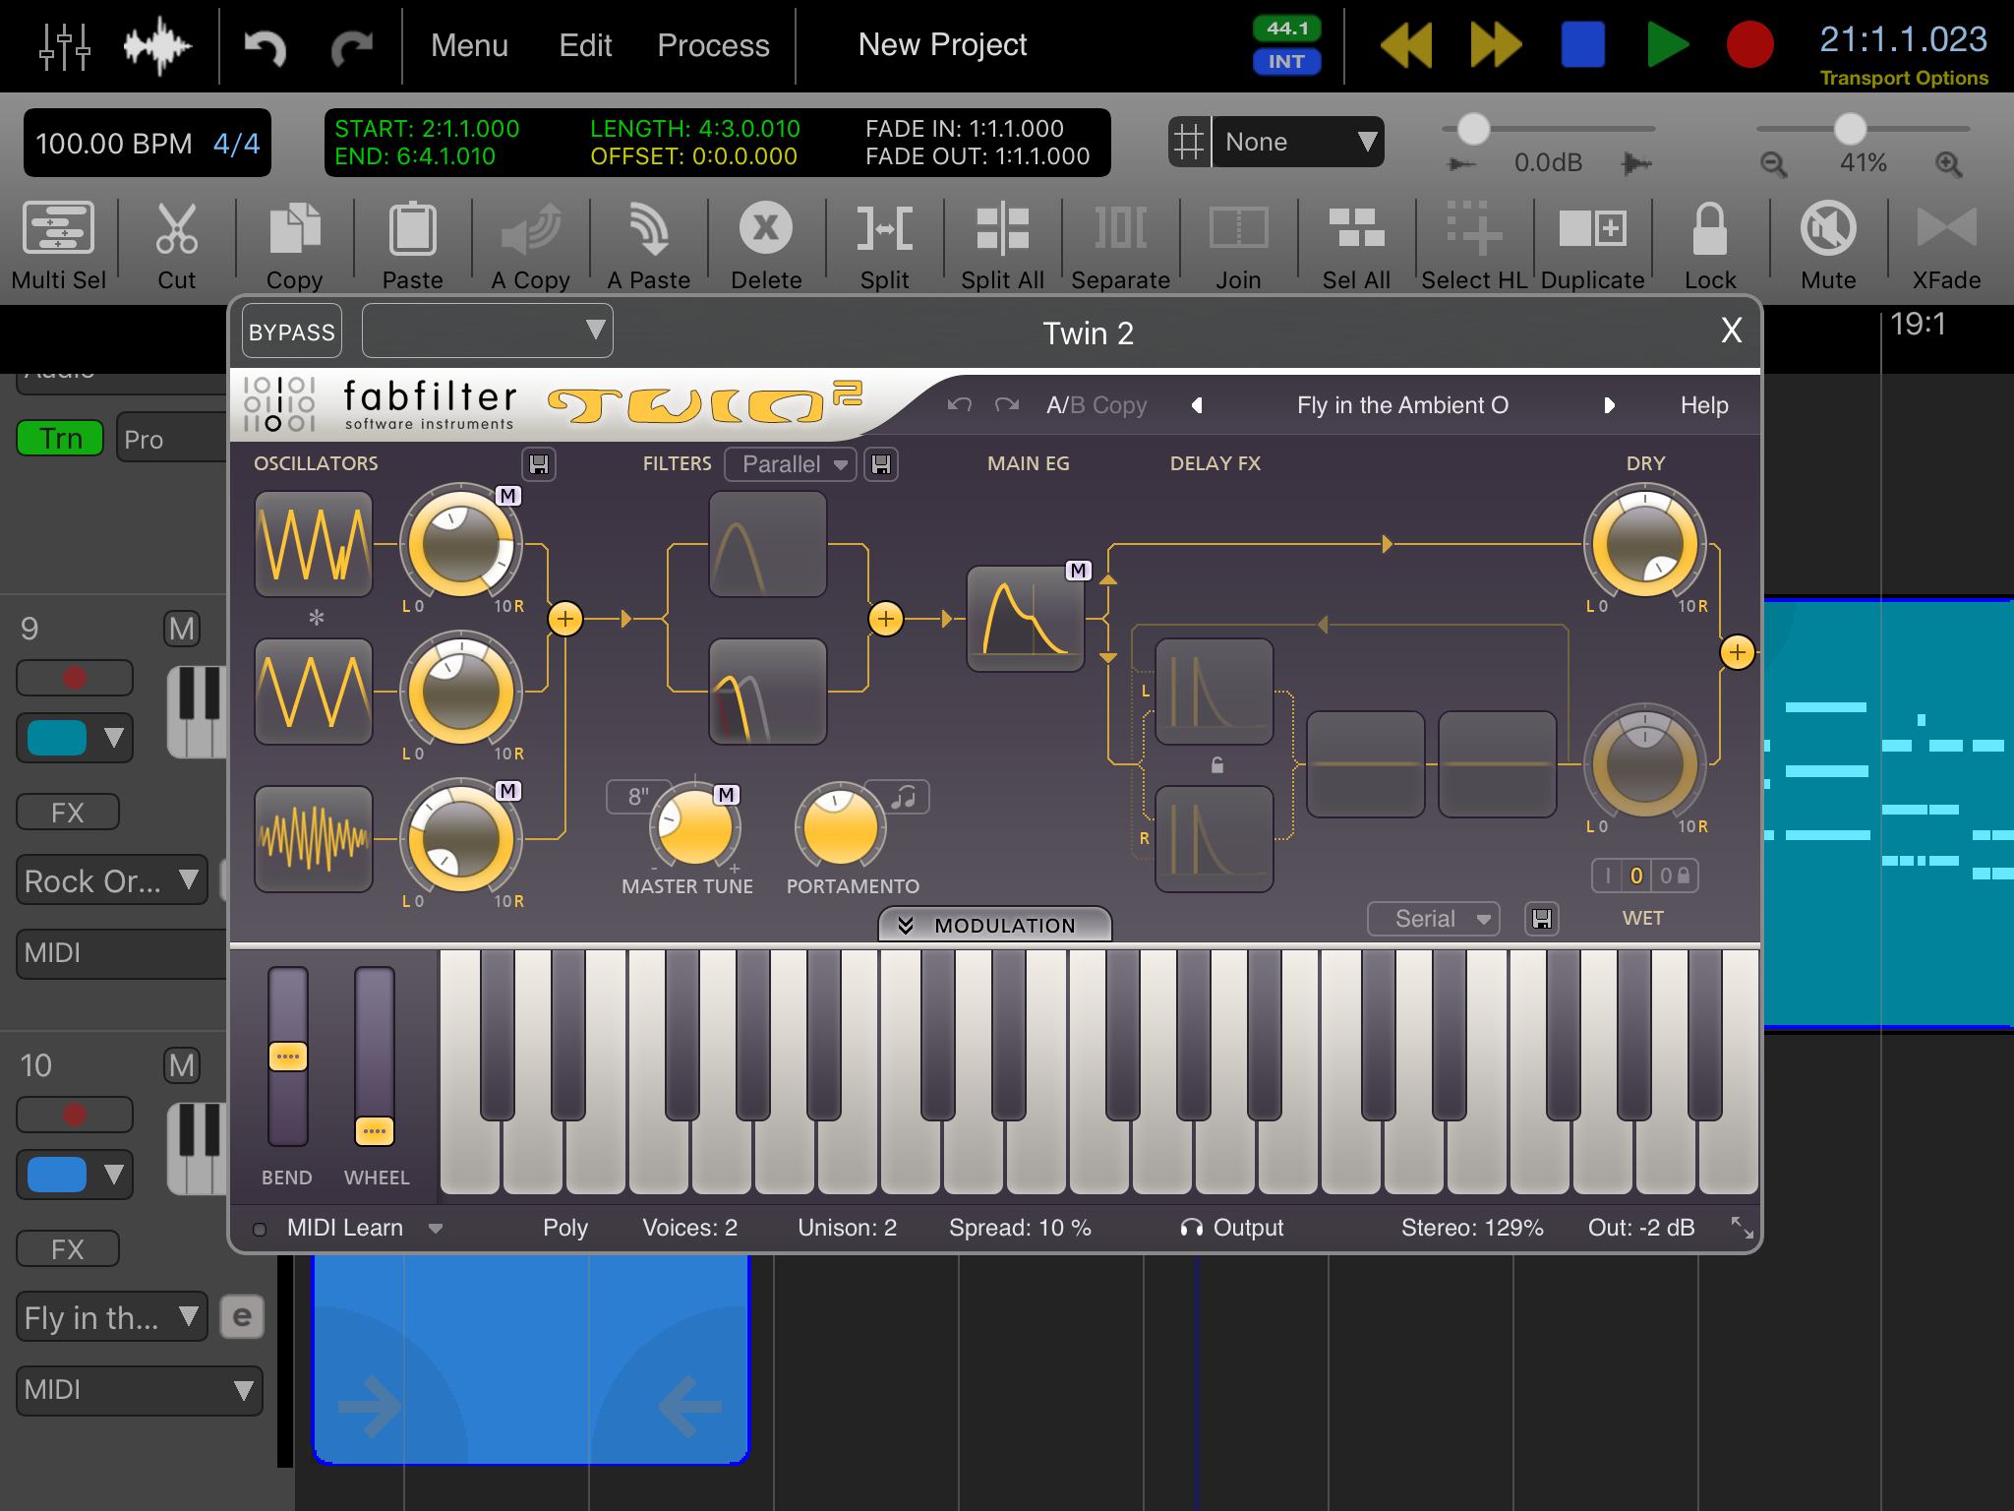Start recording with red record button
Screen dimensions: 2014x1511
tap(1750, 45)
